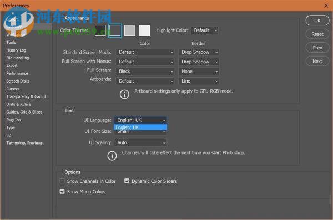Go to previous panel with Prev
Image resolution: width=333 pixels, height=220 pixels.
[317, 48]
